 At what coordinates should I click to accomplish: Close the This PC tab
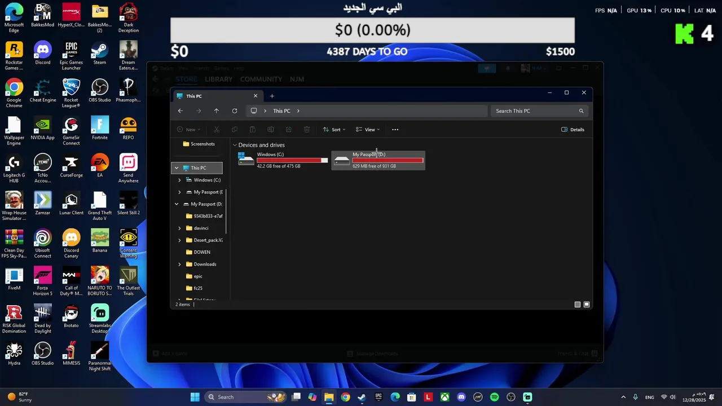point(256,96)
